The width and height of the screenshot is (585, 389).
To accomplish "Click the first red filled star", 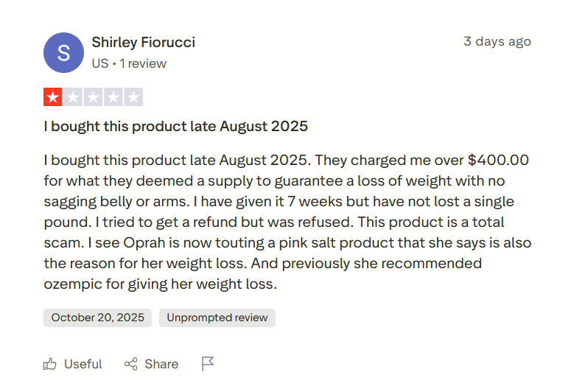I will [x=53, y=97].
